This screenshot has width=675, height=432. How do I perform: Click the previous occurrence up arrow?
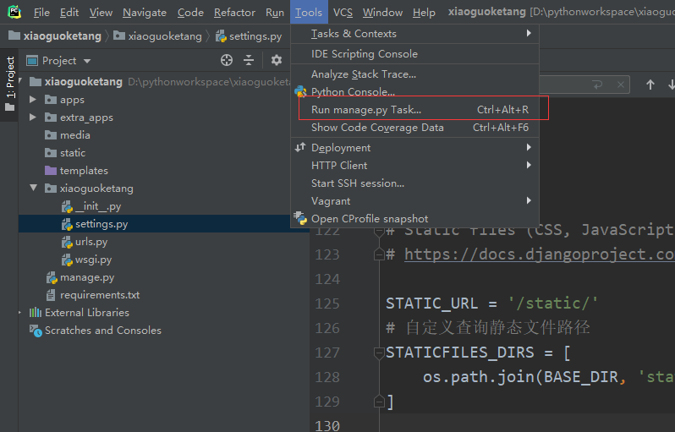(x=650, y=85)
